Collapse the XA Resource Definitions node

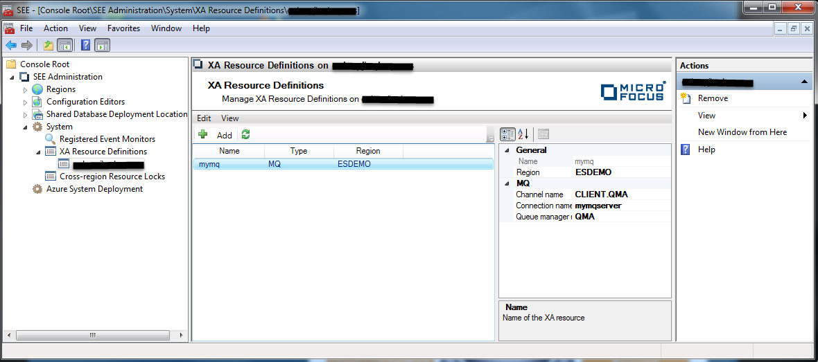coord(38,152)
